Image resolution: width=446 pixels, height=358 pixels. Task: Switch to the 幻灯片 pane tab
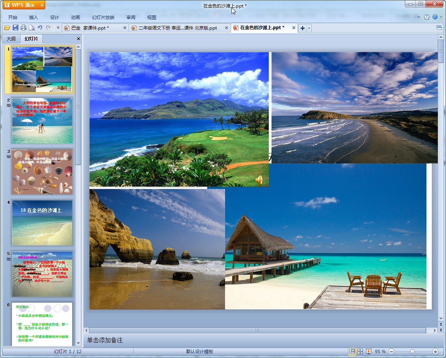[31, 39]
